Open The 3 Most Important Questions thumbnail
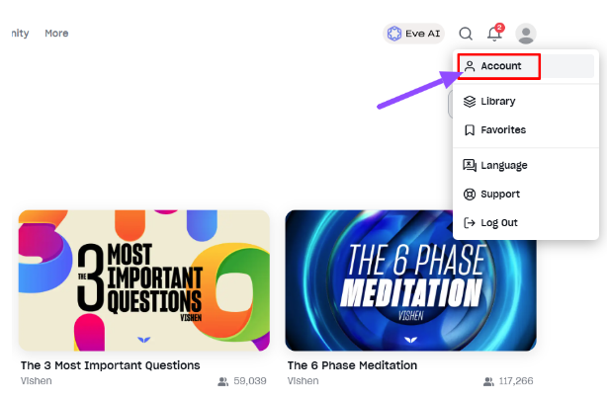609x396 pixels. pyautogui.click(x=144, y=280)
